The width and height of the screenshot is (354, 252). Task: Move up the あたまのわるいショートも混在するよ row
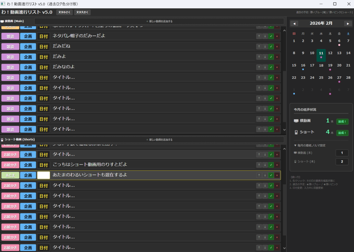[x=259, y=175]
